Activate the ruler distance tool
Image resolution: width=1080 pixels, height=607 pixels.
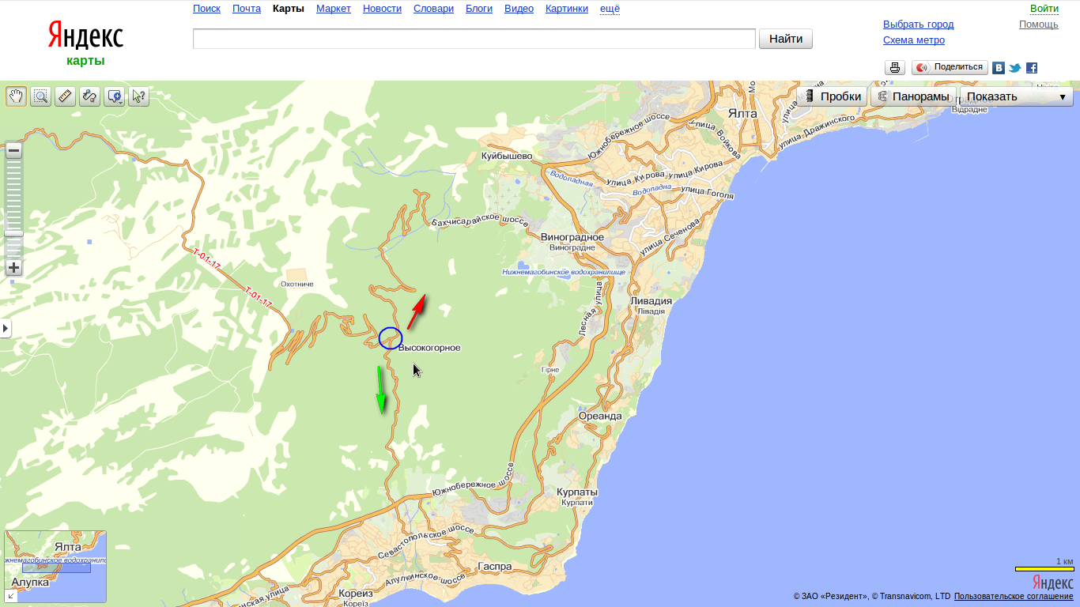pyautogui.click(x=65, y=96)
